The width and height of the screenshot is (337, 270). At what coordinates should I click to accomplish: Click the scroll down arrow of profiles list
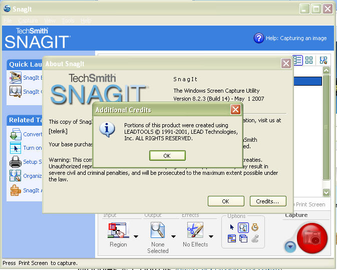pos(326,192)
